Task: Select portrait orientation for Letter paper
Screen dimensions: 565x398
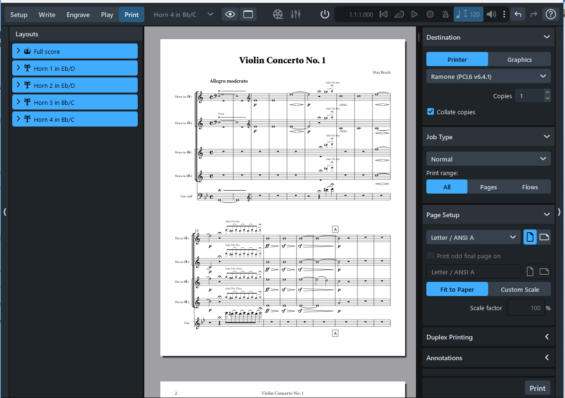Action: [x=530, y=237]
